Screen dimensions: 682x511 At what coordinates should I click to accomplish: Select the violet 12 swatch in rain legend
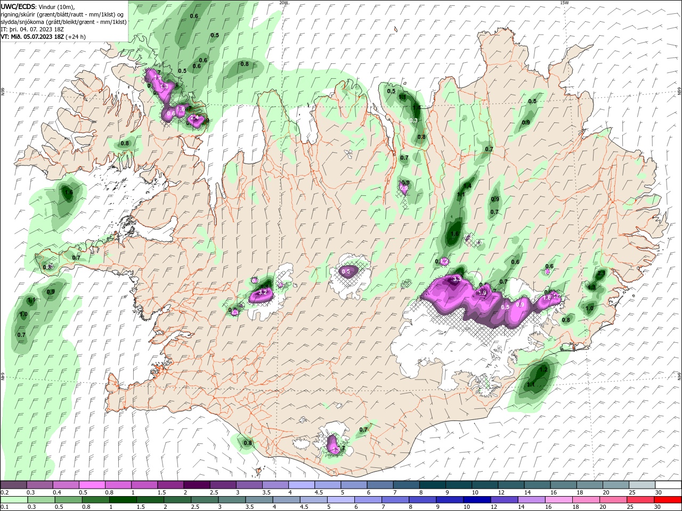[504, 500]
